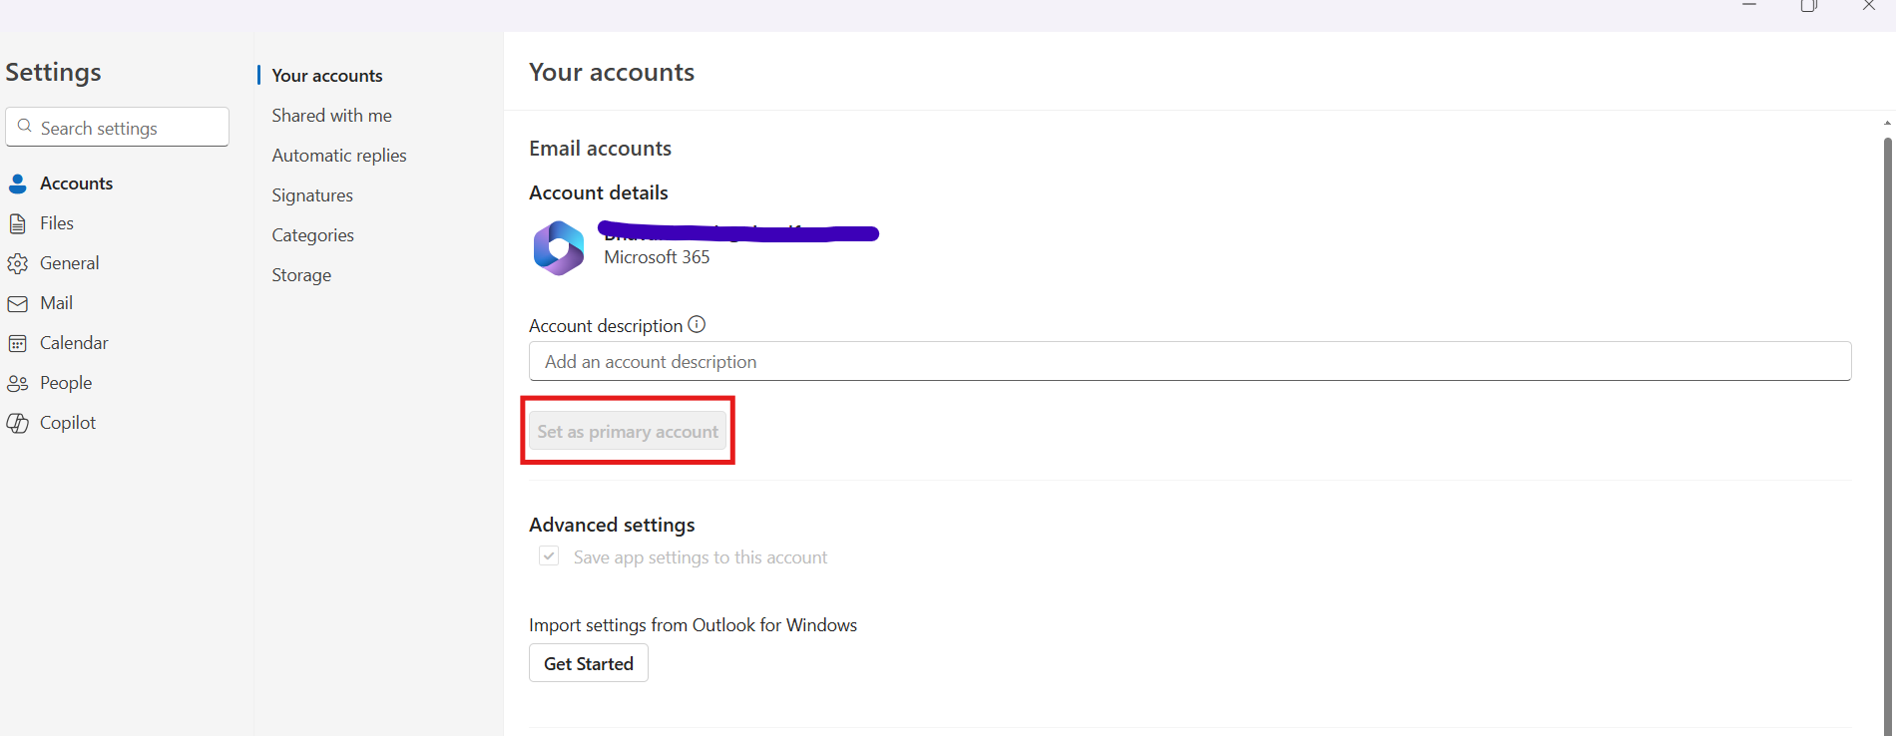Click the Mail envelope icon
Image resolution: width=1896 pixels, height=736 pixels.
(18, 303)
